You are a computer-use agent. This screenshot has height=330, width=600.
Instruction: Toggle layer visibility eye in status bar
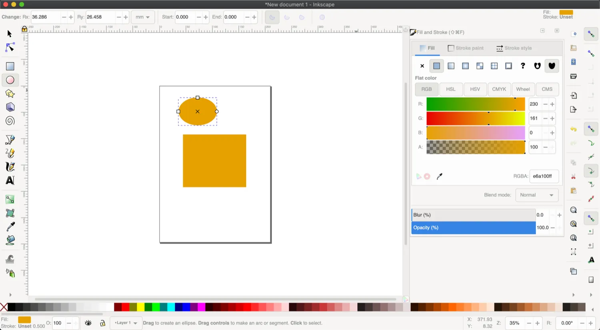(88, 323)
